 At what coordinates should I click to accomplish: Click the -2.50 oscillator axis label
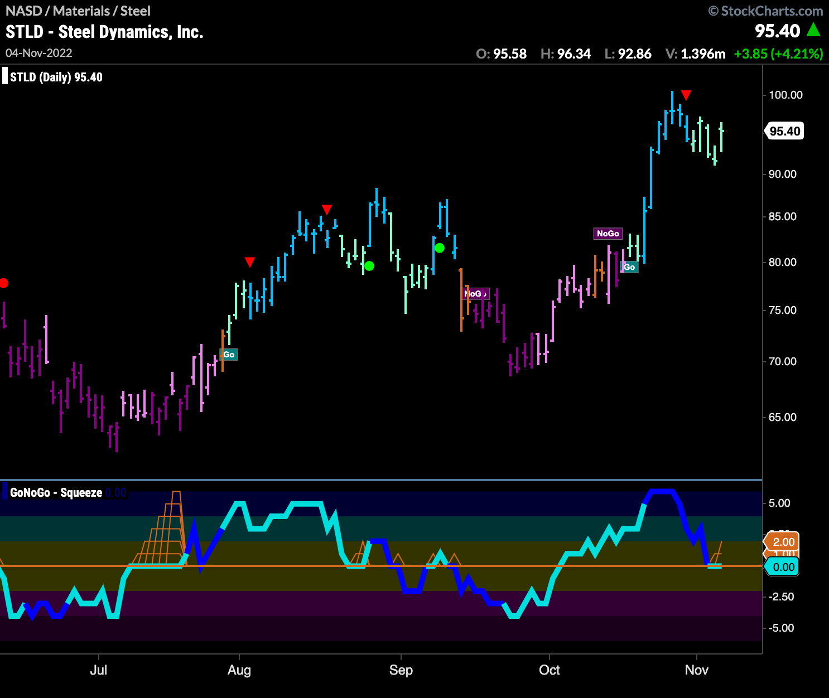(x=781, y=597)
